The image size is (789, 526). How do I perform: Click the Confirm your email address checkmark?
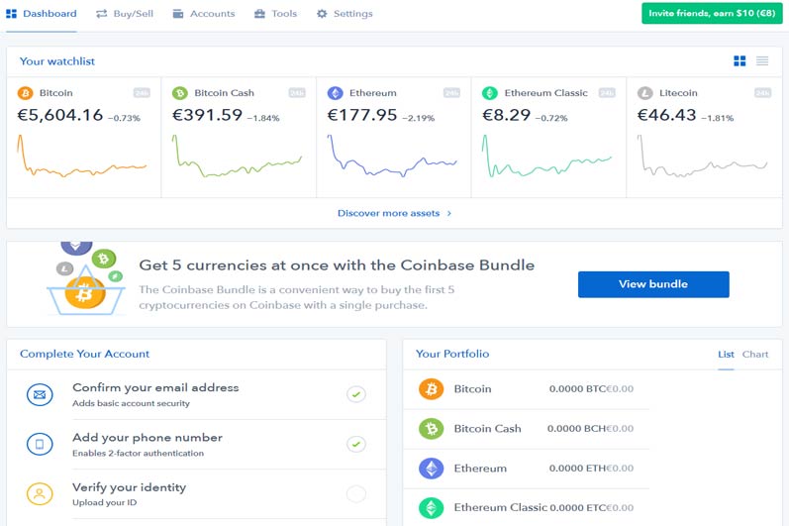tap(356, 394)
